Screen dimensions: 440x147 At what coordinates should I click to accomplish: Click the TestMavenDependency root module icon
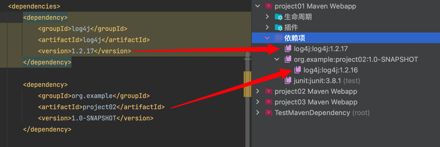pyautogui.click(x=269, y=113)
